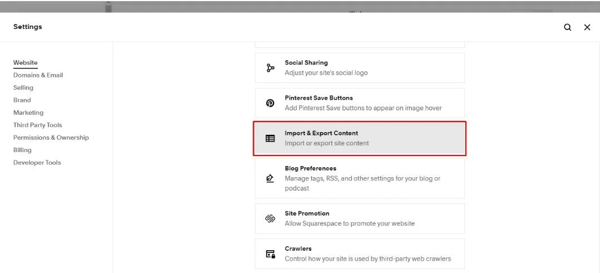Open the Pinterest Save Buttons title
Image resolution: width=600 pixels, height=273 pixels.
coord(319,97)
